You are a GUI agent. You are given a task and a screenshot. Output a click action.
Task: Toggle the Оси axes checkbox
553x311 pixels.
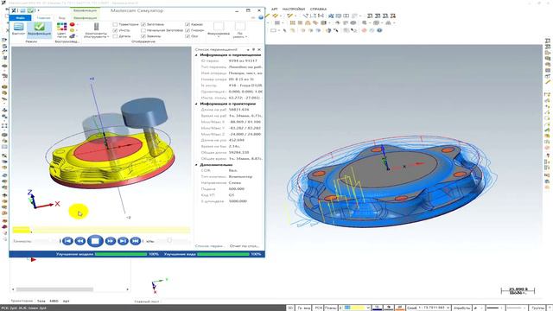click(188, 36)
